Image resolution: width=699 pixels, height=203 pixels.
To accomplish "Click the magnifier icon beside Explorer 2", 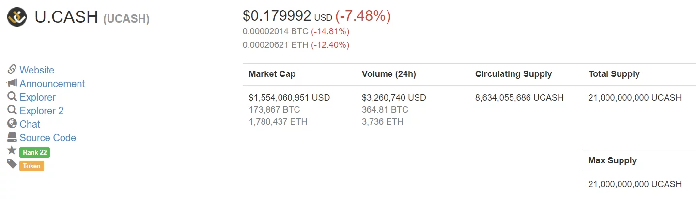I will pos(12,110).
